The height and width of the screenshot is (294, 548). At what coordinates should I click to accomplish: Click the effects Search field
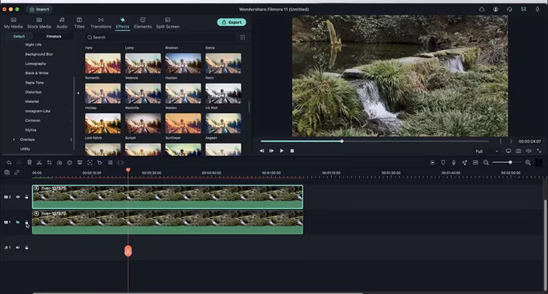click(161, 38)
